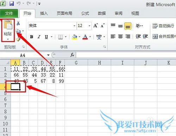Toggle bold formatting
Screen dimensions: 176x136
pos(32,37)
